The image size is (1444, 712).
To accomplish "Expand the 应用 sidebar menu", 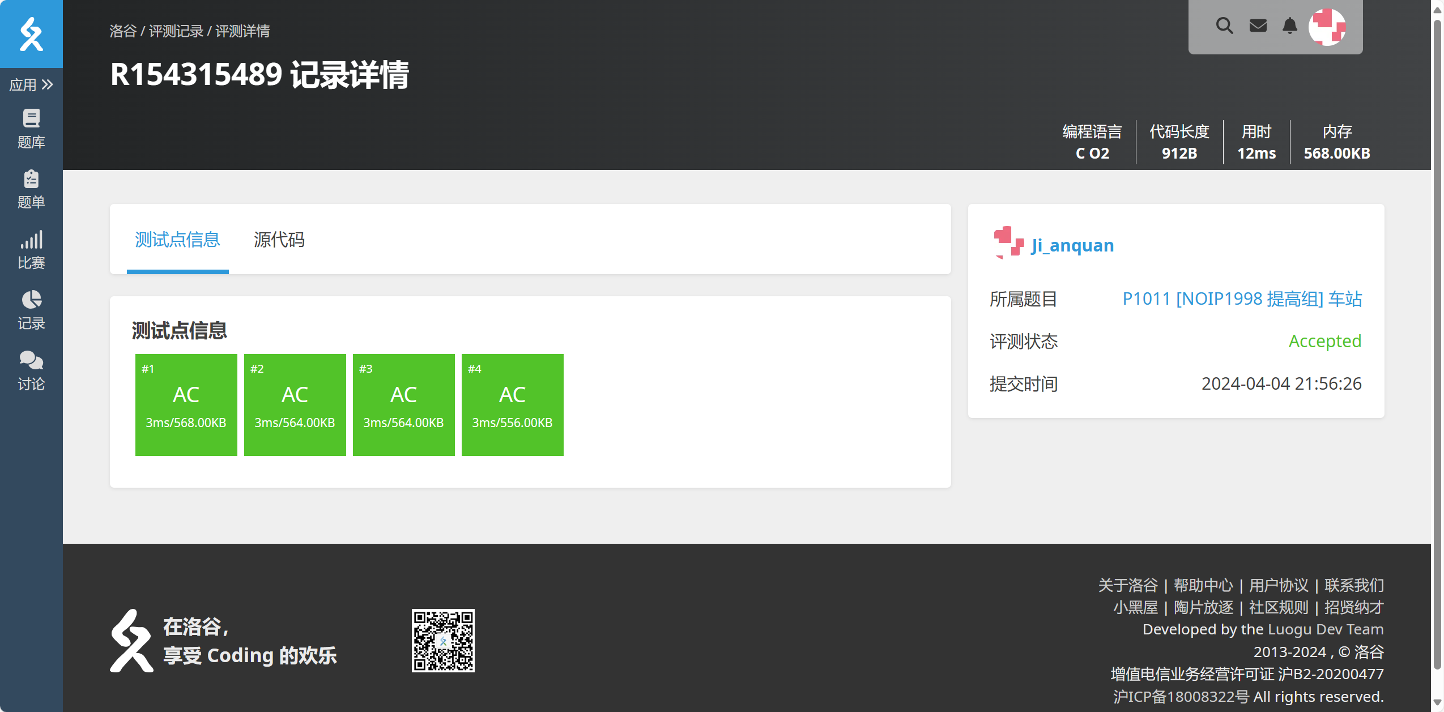I will click(x=31, y=85).
